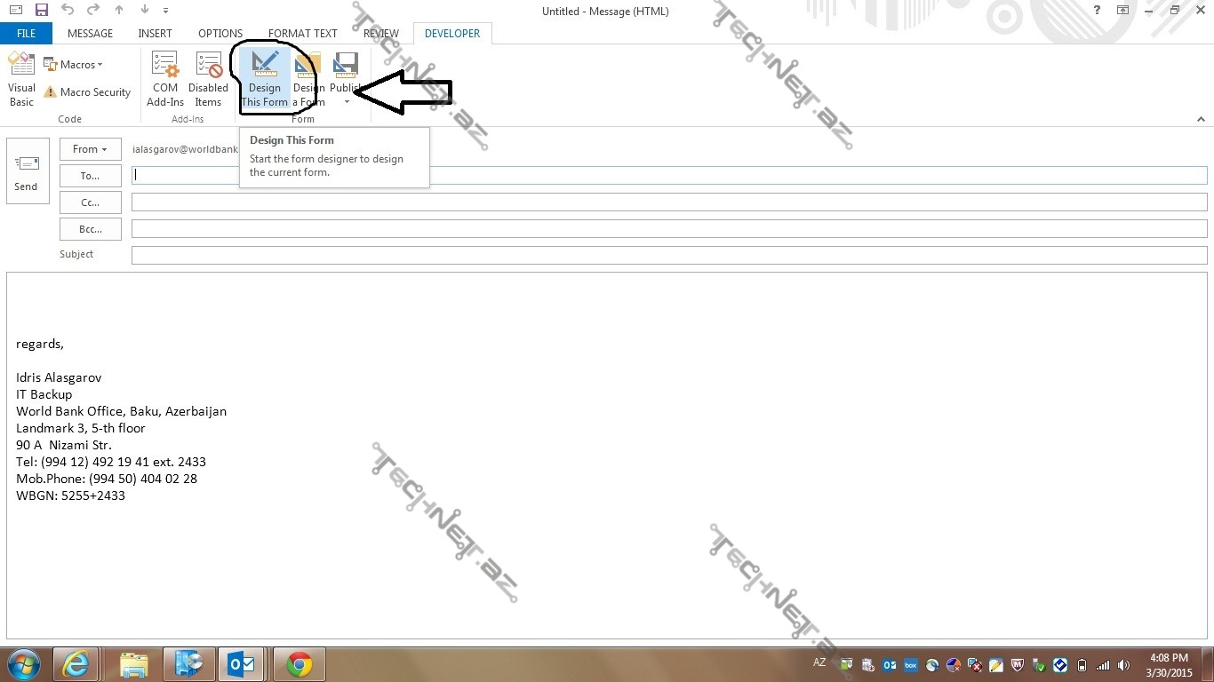Click the COM Add-Ins icon

click(165, 79)
